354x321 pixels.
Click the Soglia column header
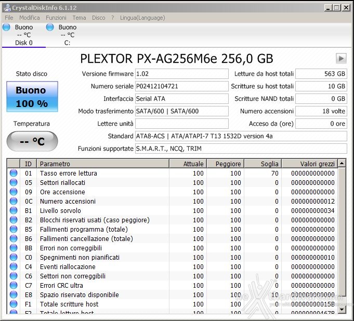[263, 164]
